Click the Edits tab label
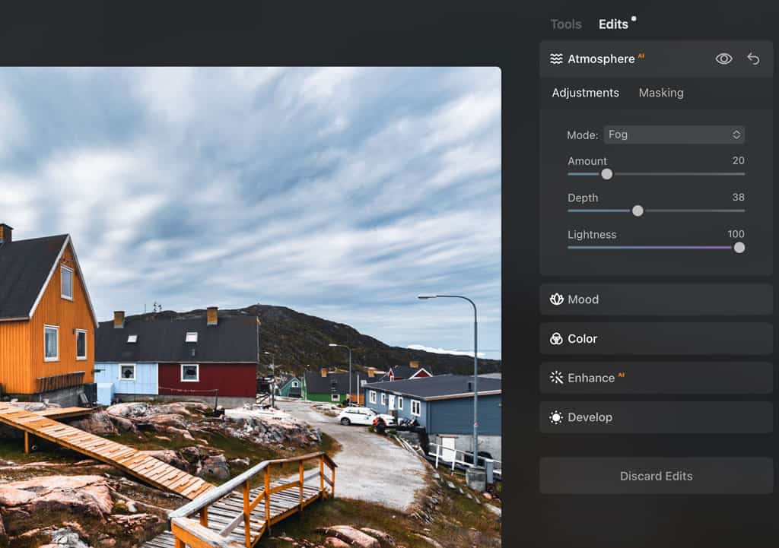 (x=613, y=24)
